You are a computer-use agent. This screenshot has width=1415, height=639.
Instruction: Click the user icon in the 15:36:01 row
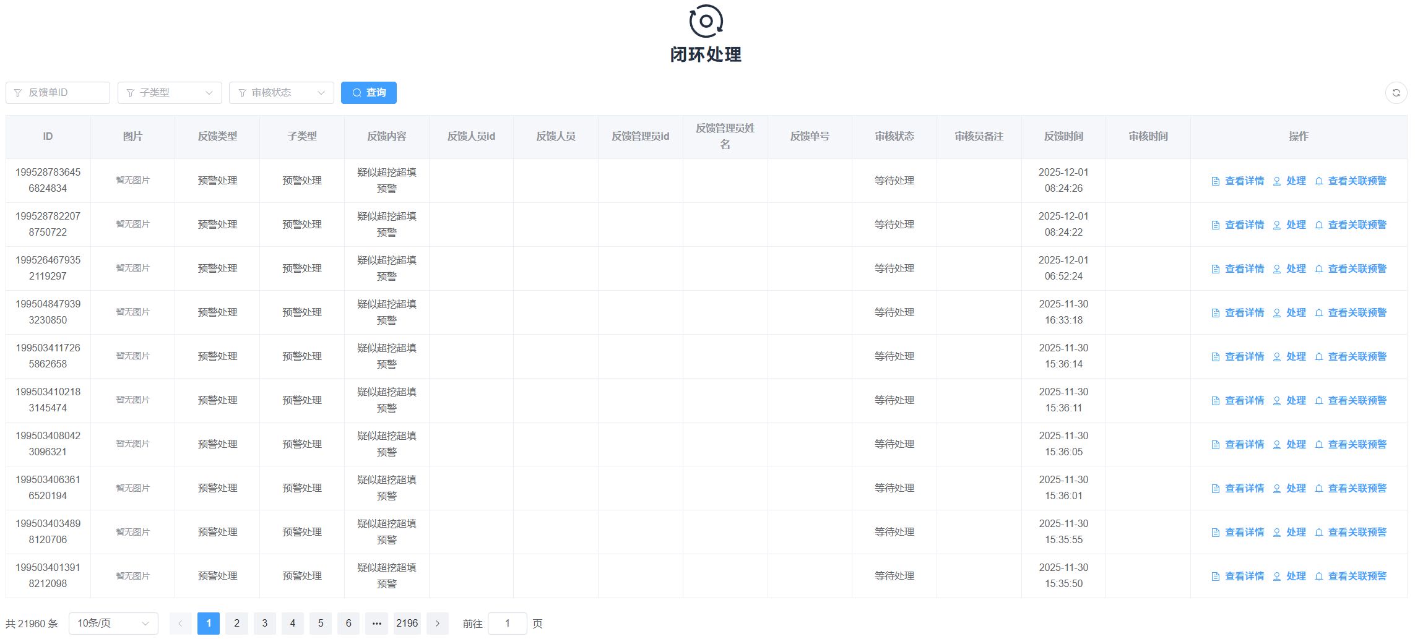[x=1277, y=489]
